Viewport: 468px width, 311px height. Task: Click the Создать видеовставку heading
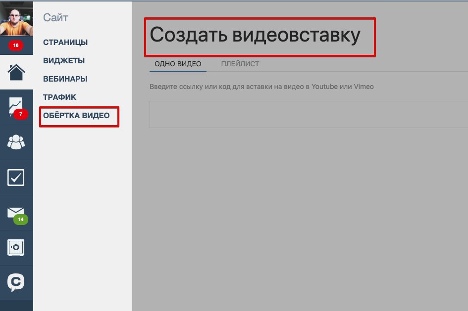pos(255,35)
